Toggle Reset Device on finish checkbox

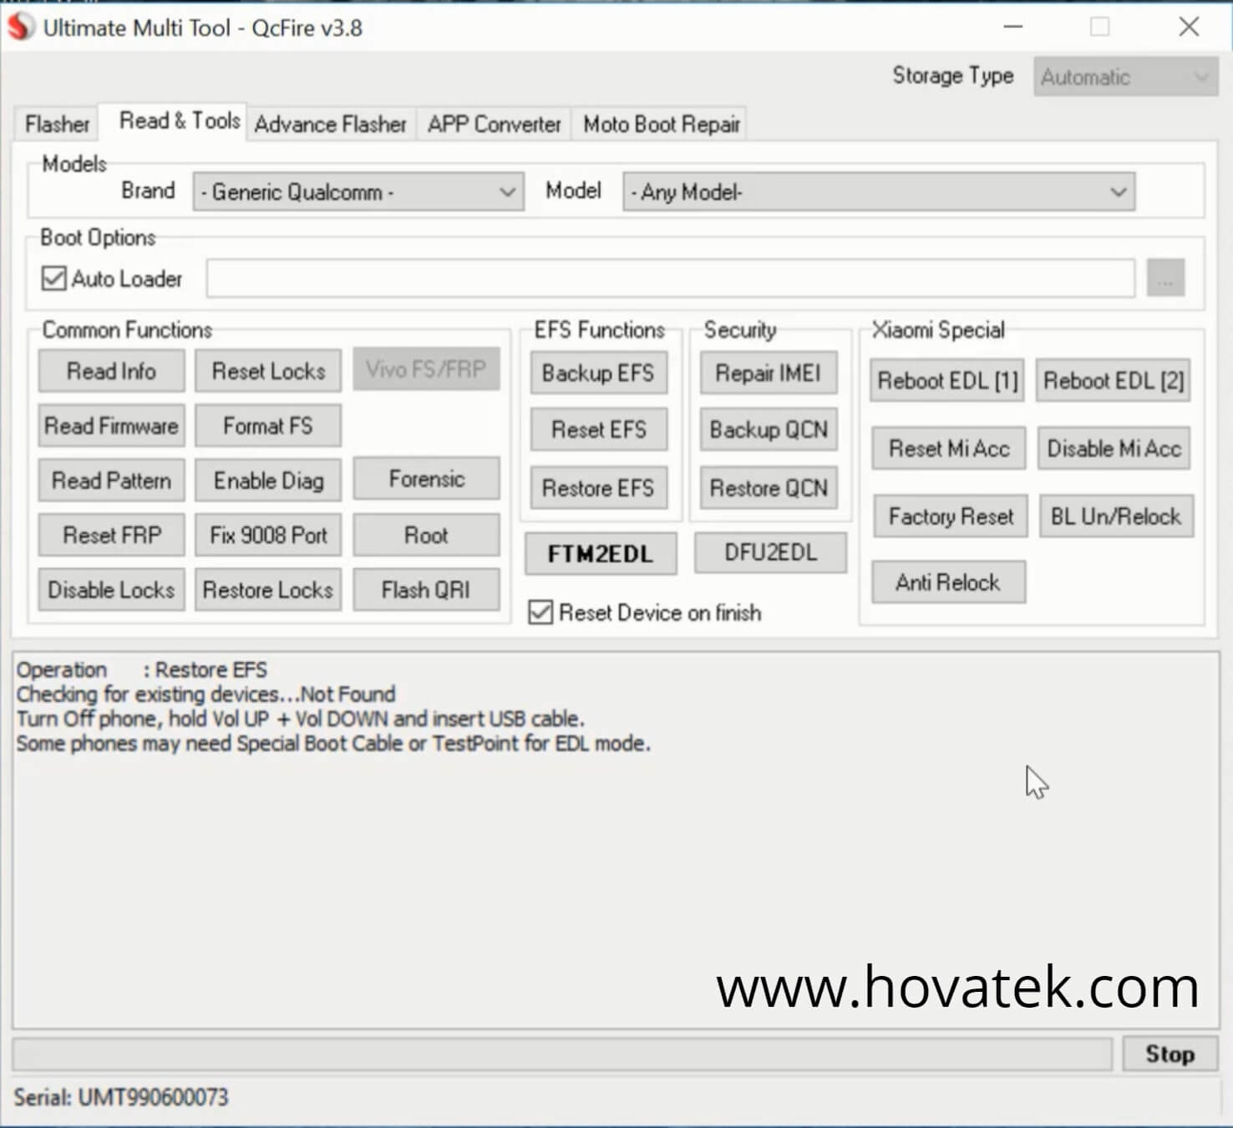point(540,612)
